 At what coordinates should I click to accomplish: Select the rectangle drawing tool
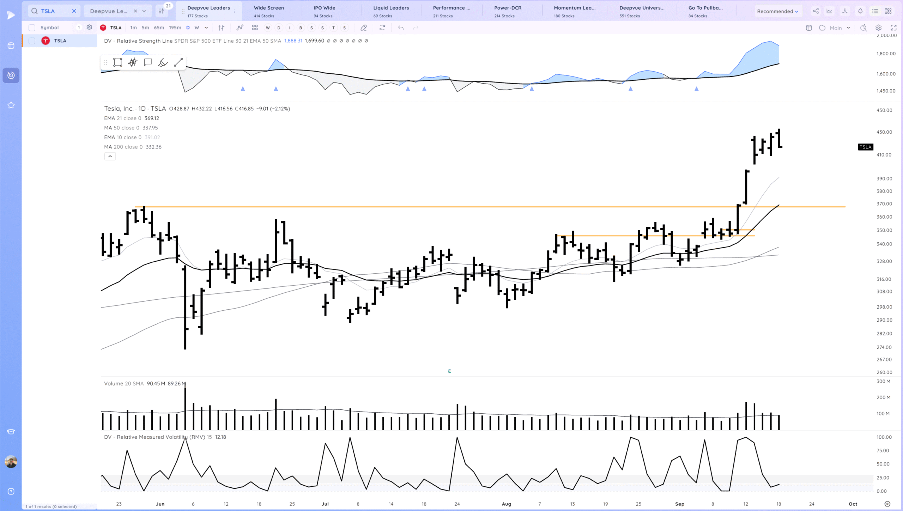[117, 62]
